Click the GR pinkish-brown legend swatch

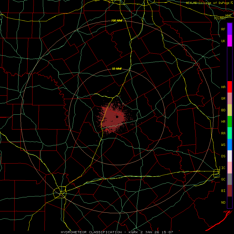[x=230, y=99]
